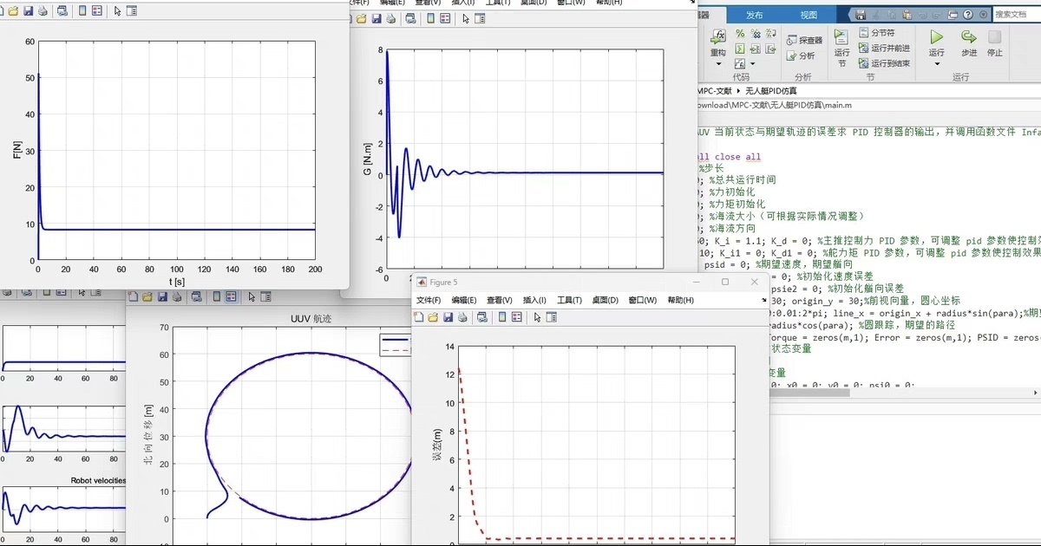Toggle Edit Plot arrow in F[N] figure toolbar

(x=117, y=11)
